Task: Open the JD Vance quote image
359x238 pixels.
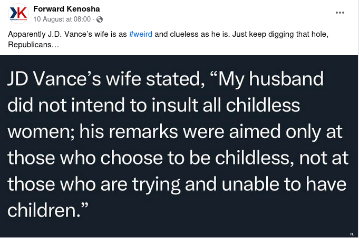Action: point(179,147)
